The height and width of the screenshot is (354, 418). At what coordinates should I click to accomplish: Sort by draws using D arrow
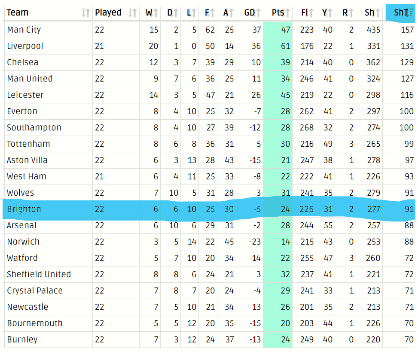(x=176, y=13)
